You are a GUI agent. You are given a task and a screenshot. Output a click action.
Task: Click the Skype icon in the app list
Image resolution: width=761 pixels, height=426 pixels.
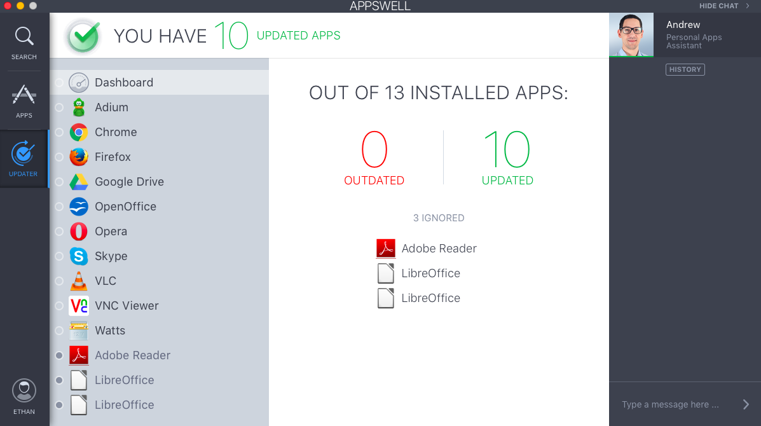[x=79, y=256]
